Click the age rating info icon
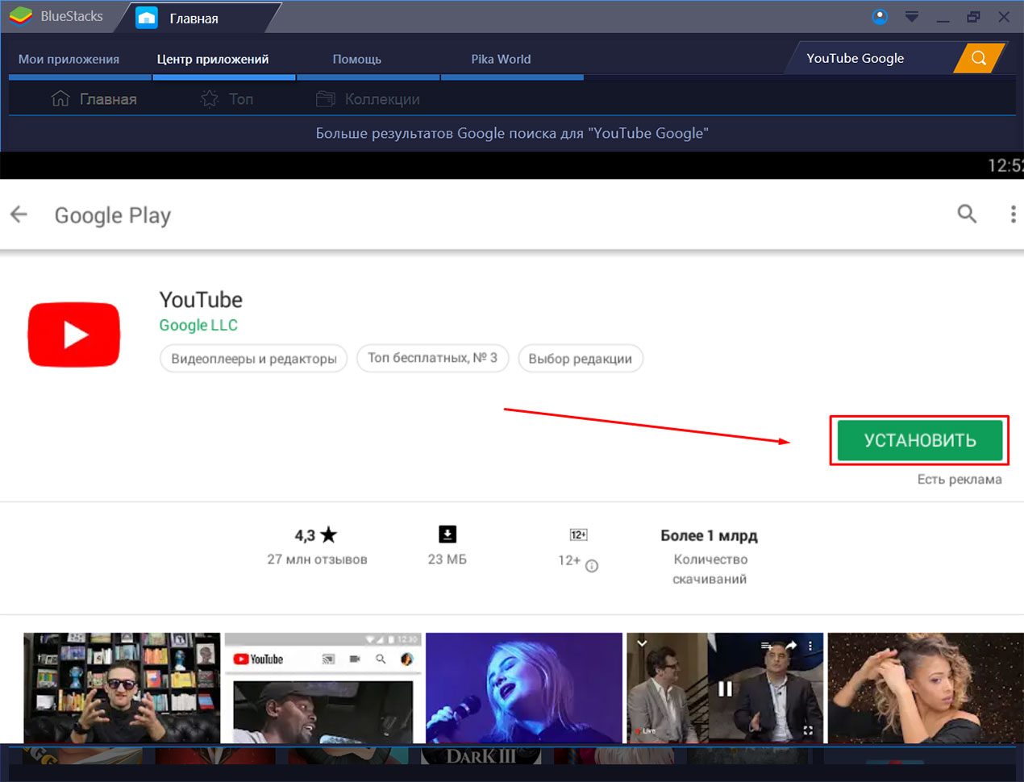The width and height of the screenshot is (1024, 782). [x=592, y=566]
